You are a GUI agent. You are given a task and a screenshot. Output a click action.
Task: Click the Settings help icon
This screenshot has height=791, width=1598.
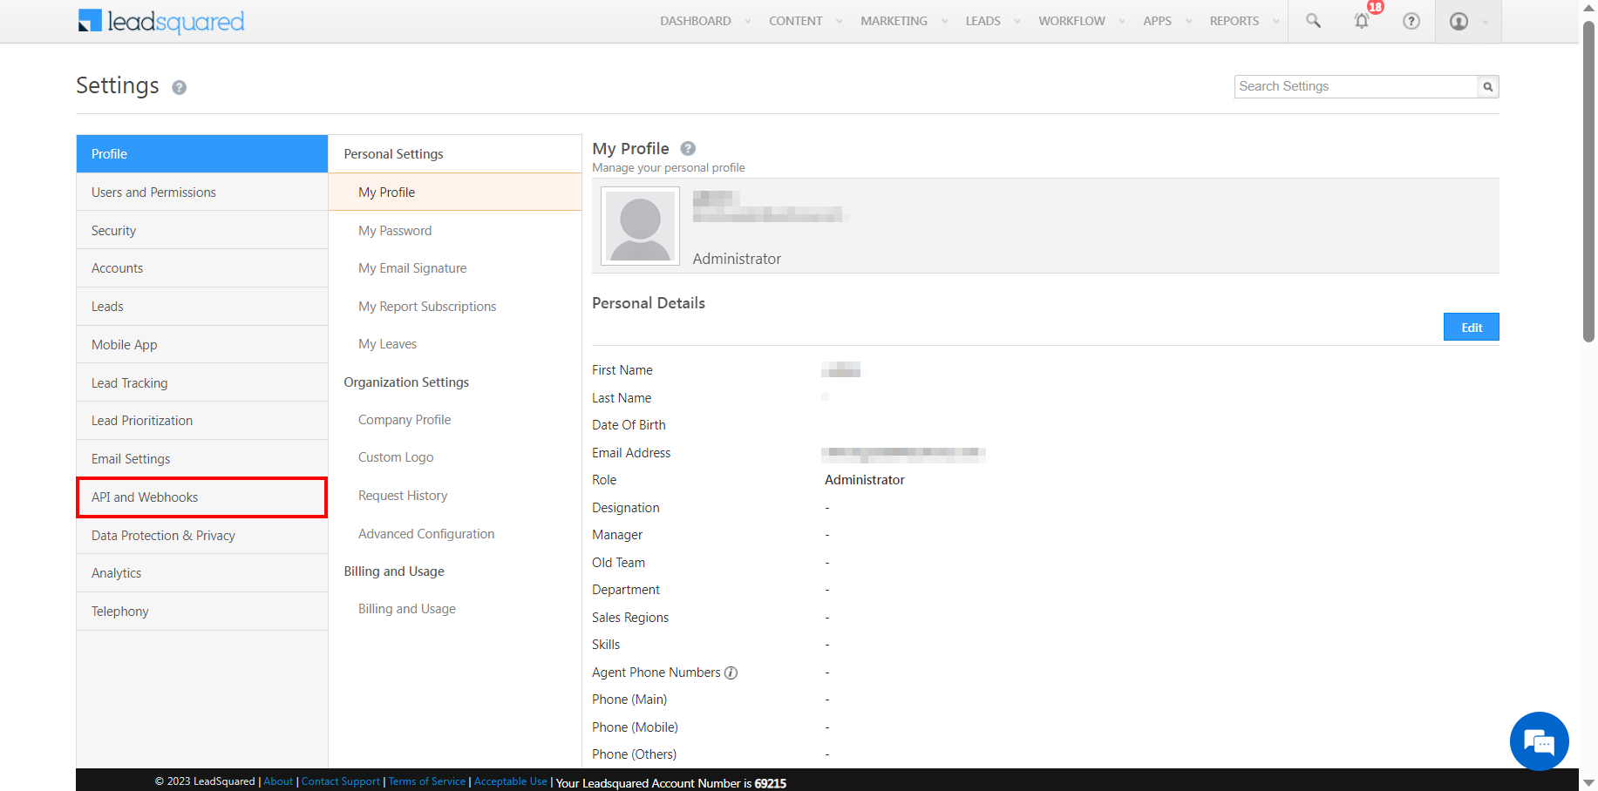coord(180,87)
